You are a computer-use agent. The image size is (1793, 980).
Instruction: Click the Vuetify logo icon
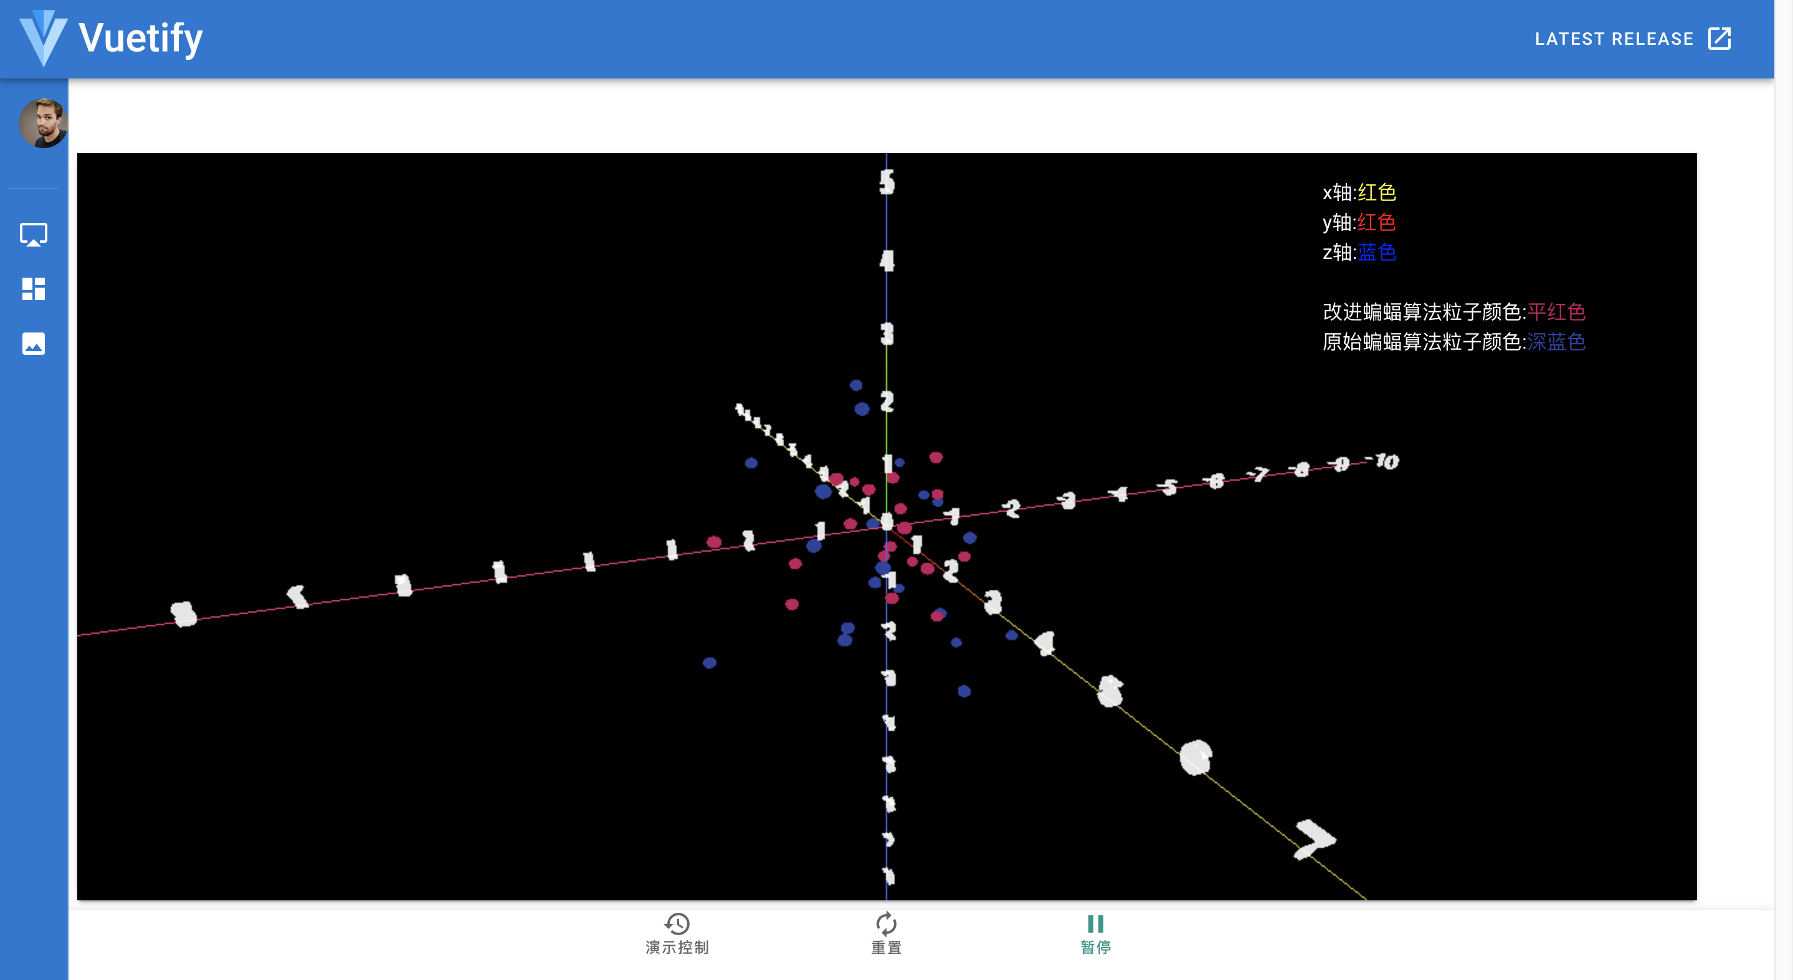click(43, 38)
